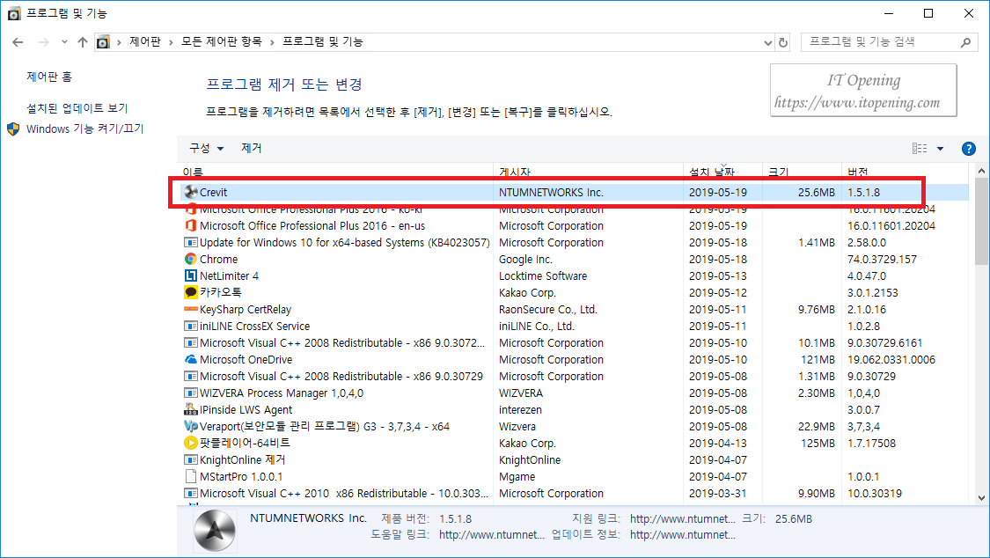Click the Office Professional Plus en-us icon

(x=191, y=225)
